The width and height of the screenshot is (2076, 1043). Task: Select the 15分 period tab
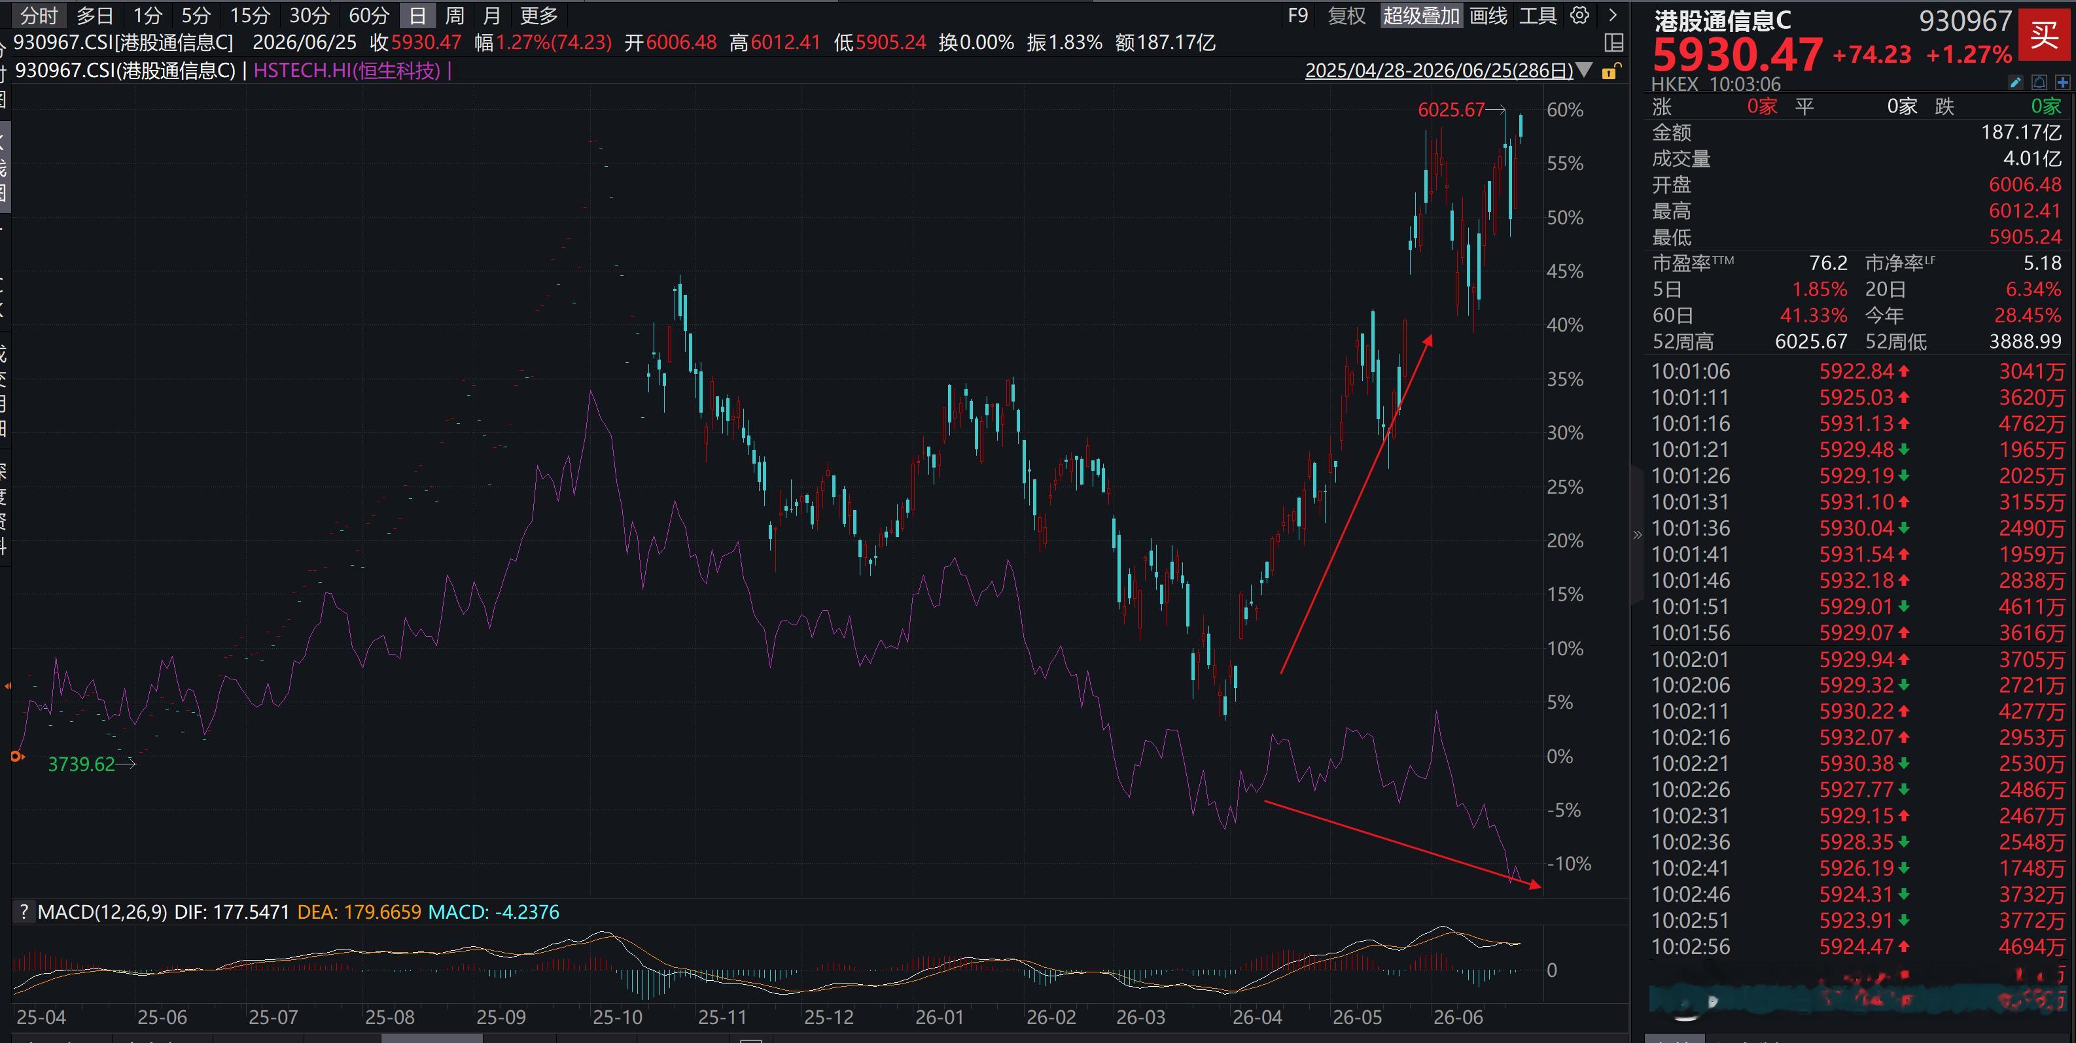click(250, 15)
